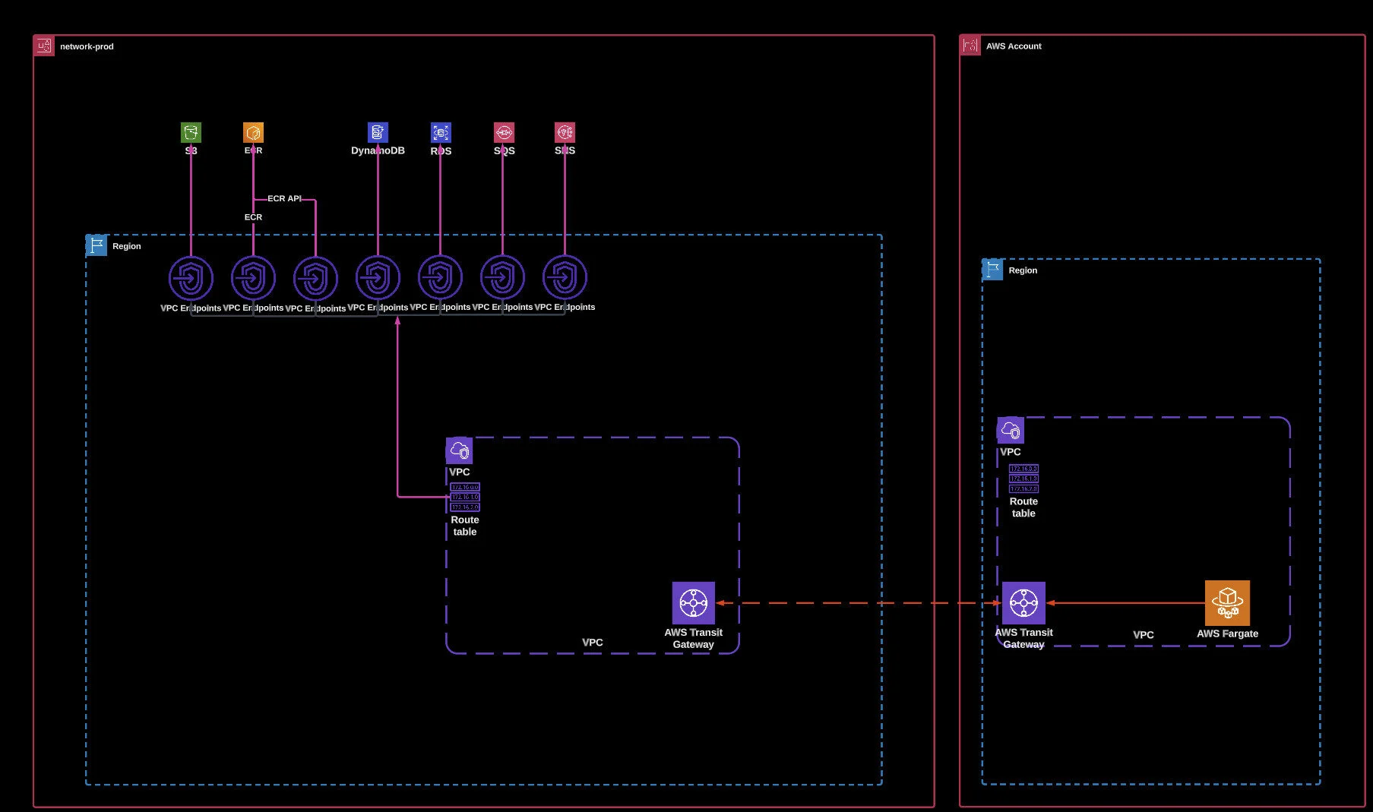This screenshot has width=1373, height=812.
Task: Select Route table icon in AWS Account VPC
Action: click(x=1023, y=479)
